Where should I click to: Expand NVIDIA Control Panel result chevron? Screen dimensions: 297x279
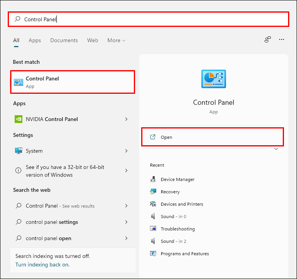point(126,119)
